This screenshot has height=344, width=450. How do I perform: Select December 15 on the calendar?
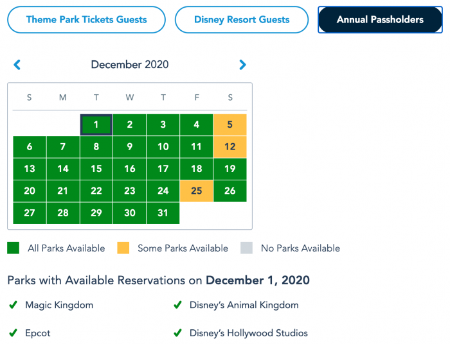click(96, 169)
